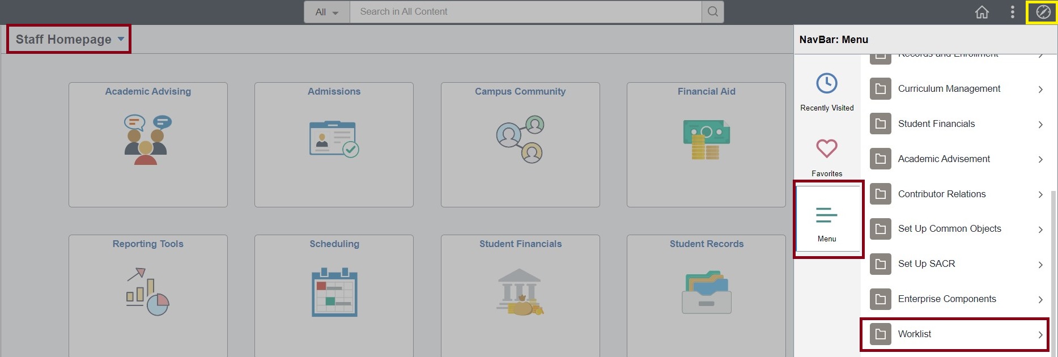Click the Search in All Content field
The width and height of the screenshot is (1058, 357).
pyautogui.click(x=525, y=12)
